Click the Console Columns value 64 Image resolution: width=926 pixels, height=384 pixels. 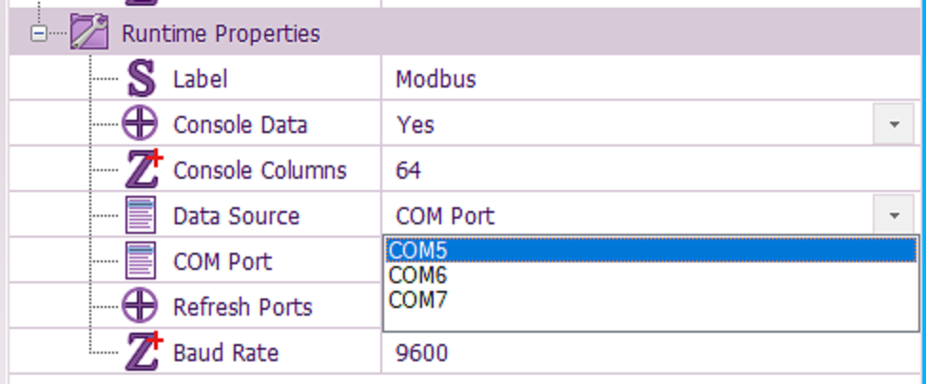pyautogui.click(x=409, y=171)
